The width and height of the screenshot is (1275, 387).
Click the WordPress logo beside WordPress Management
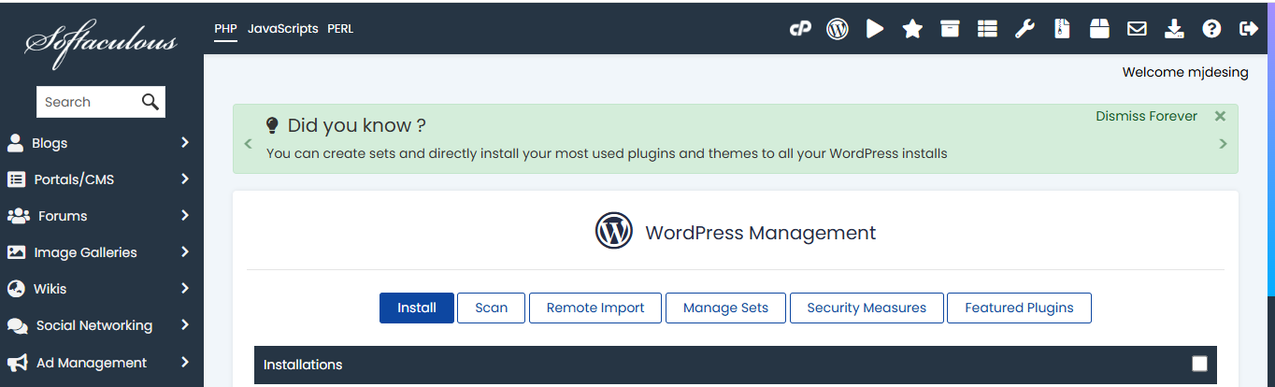[614, 230]
